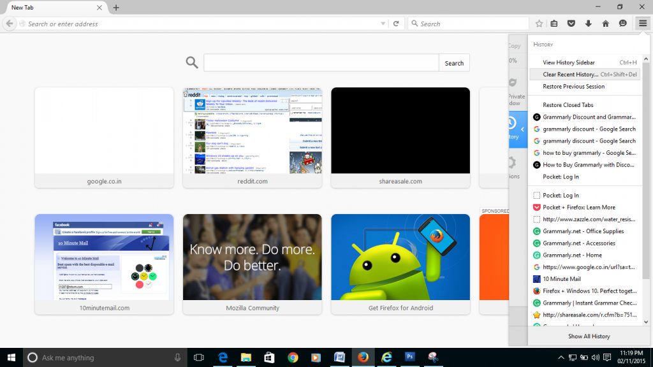
Task: Click the History panel scroll up arrow
Action: 646,59
